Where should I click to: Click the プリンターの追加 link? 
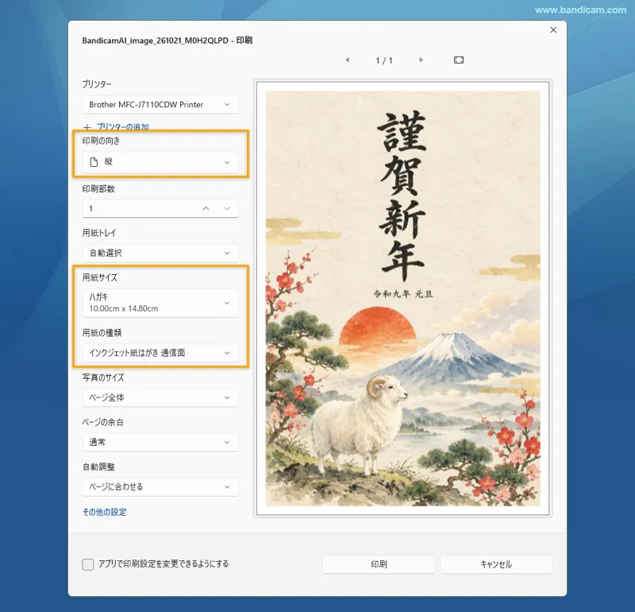[123, 126]
